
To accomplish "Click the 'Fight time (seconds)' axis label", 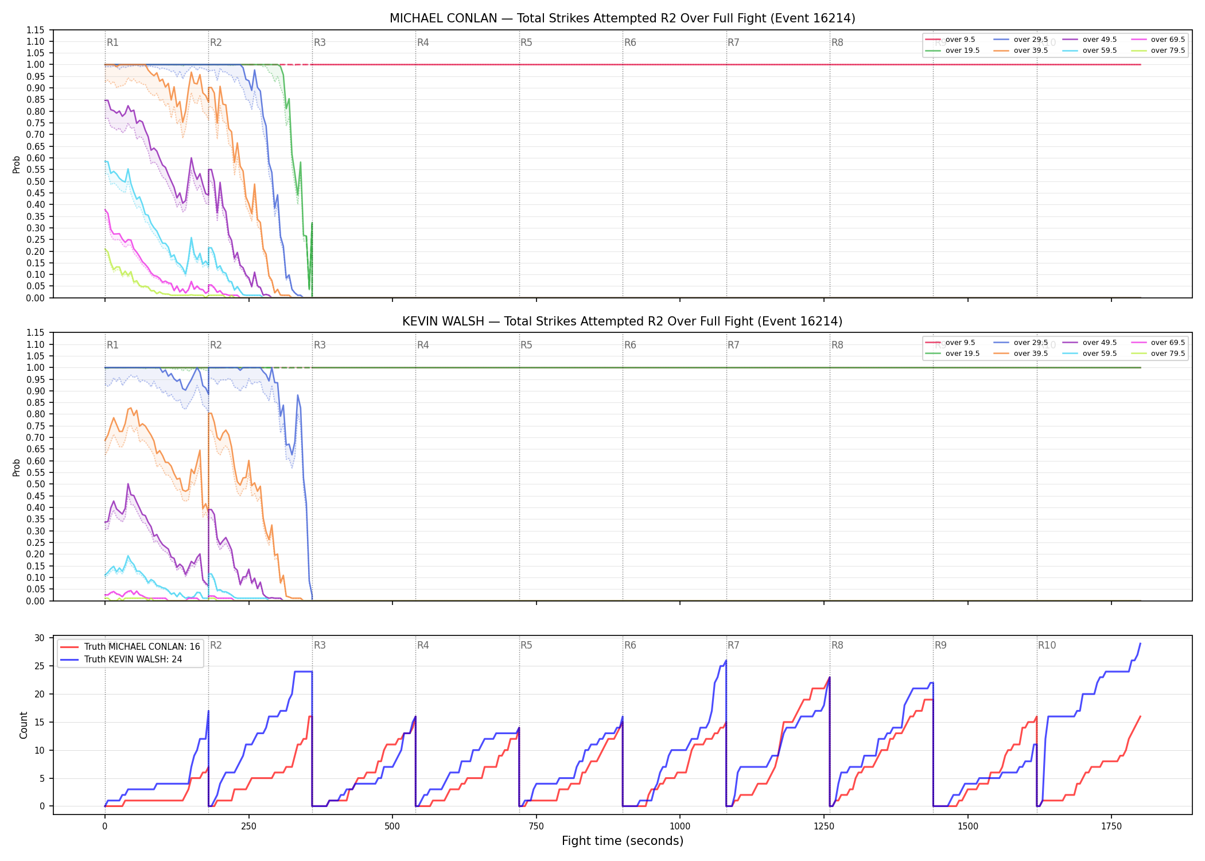I will tap(623, 841).
